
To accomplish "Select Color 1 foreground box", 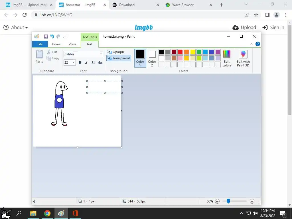I will click(140, 58).
